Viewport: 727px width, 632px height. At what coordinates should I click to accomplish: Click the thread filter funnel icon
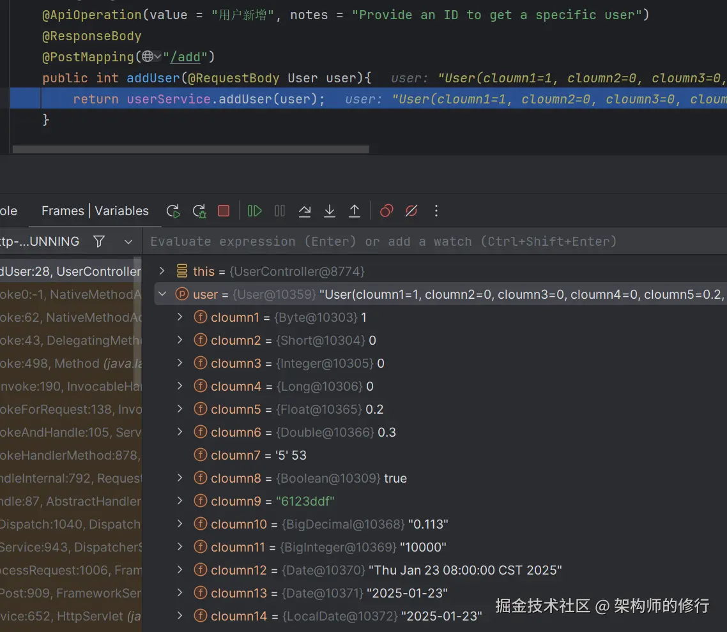[99, 241]
